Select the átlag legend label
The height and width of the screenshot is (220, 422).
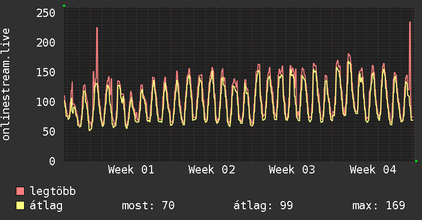pos(46,206)
